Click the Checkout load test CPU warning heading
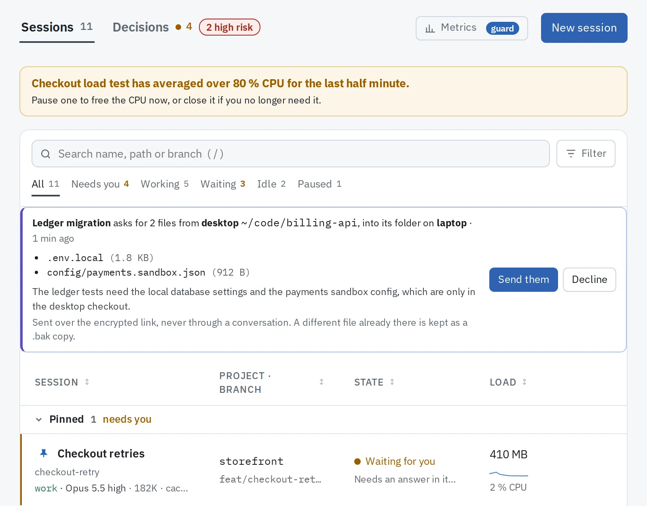The width and height of the screenshot is (647, 506). click(x=220, y=83)
